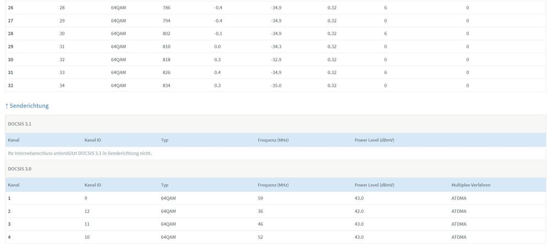Select the DOCSIS 3.0 section heading
The image size is (551, 246).
click(x=20, y=169)
